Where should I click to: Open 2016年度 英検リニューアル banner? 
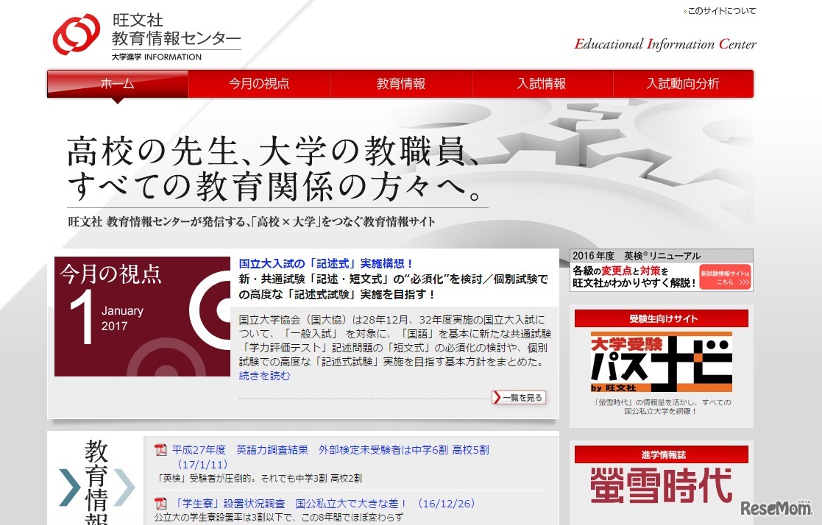click(662, 270)
